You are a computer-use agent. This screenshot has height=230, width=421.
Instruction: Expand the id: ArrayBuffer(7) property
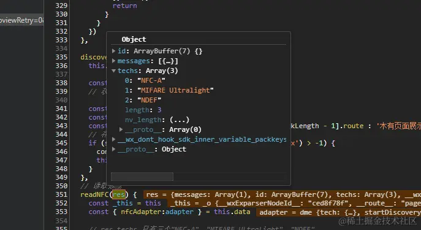[114, 51]
